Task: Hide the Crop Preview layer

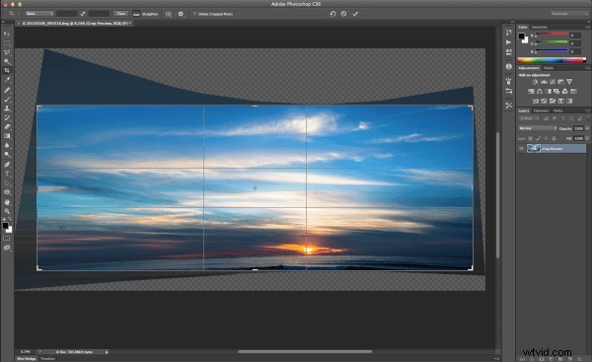Action: [x=521, y=149]
